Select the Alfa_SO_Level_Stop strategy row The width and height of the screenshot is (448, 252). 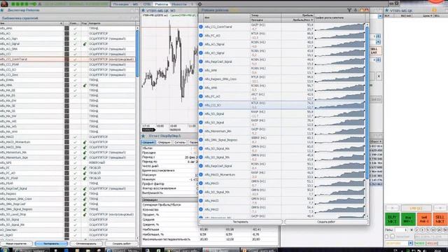point(68,215)
